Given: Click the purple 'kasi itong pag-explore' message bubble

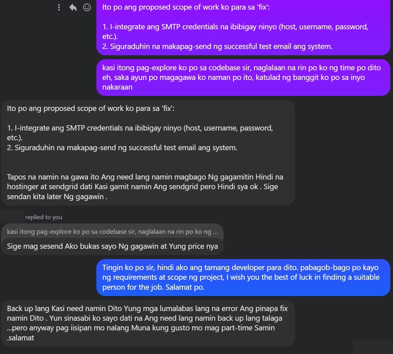Looking at the screenshot, I should coord(243,77).
